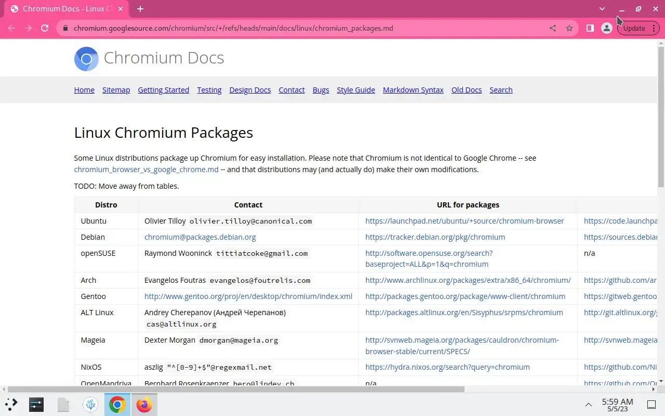This screenshot has height=416, width=665.
Task: Open the Search nav link
Action: 501,90
